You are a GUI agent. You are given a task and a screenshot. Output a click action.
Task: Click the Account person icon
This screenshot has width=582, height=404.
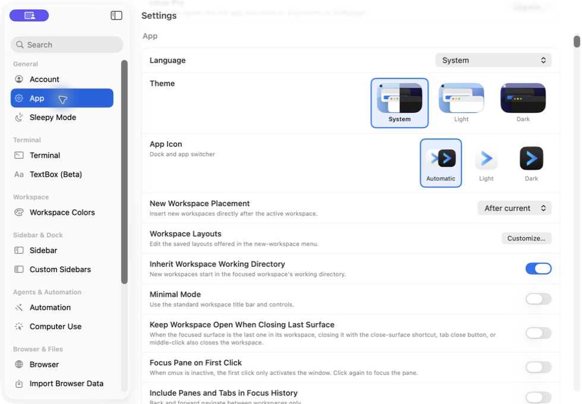pos(19,79)
